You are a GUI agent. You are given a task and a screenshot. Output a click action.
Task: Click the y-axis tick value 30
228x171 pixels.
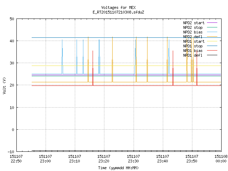(x=12, y=63)
